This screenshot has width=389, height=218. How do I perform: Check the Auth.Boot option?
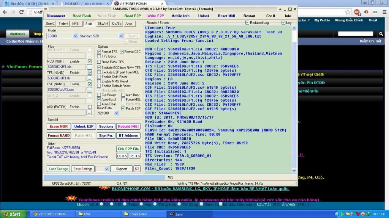(x=123, y=95)
